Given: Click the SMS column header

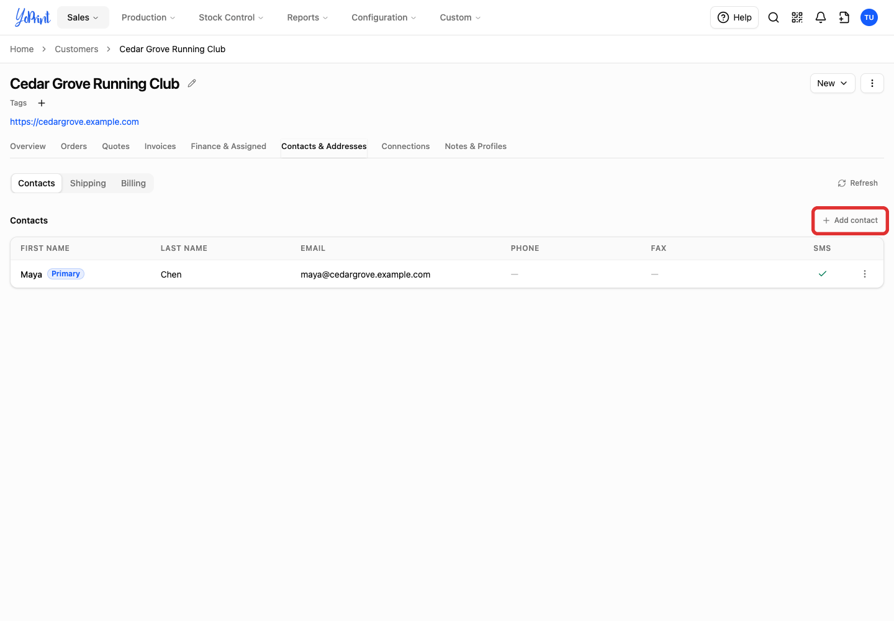Looking at the screenshot, I should 822,248.
